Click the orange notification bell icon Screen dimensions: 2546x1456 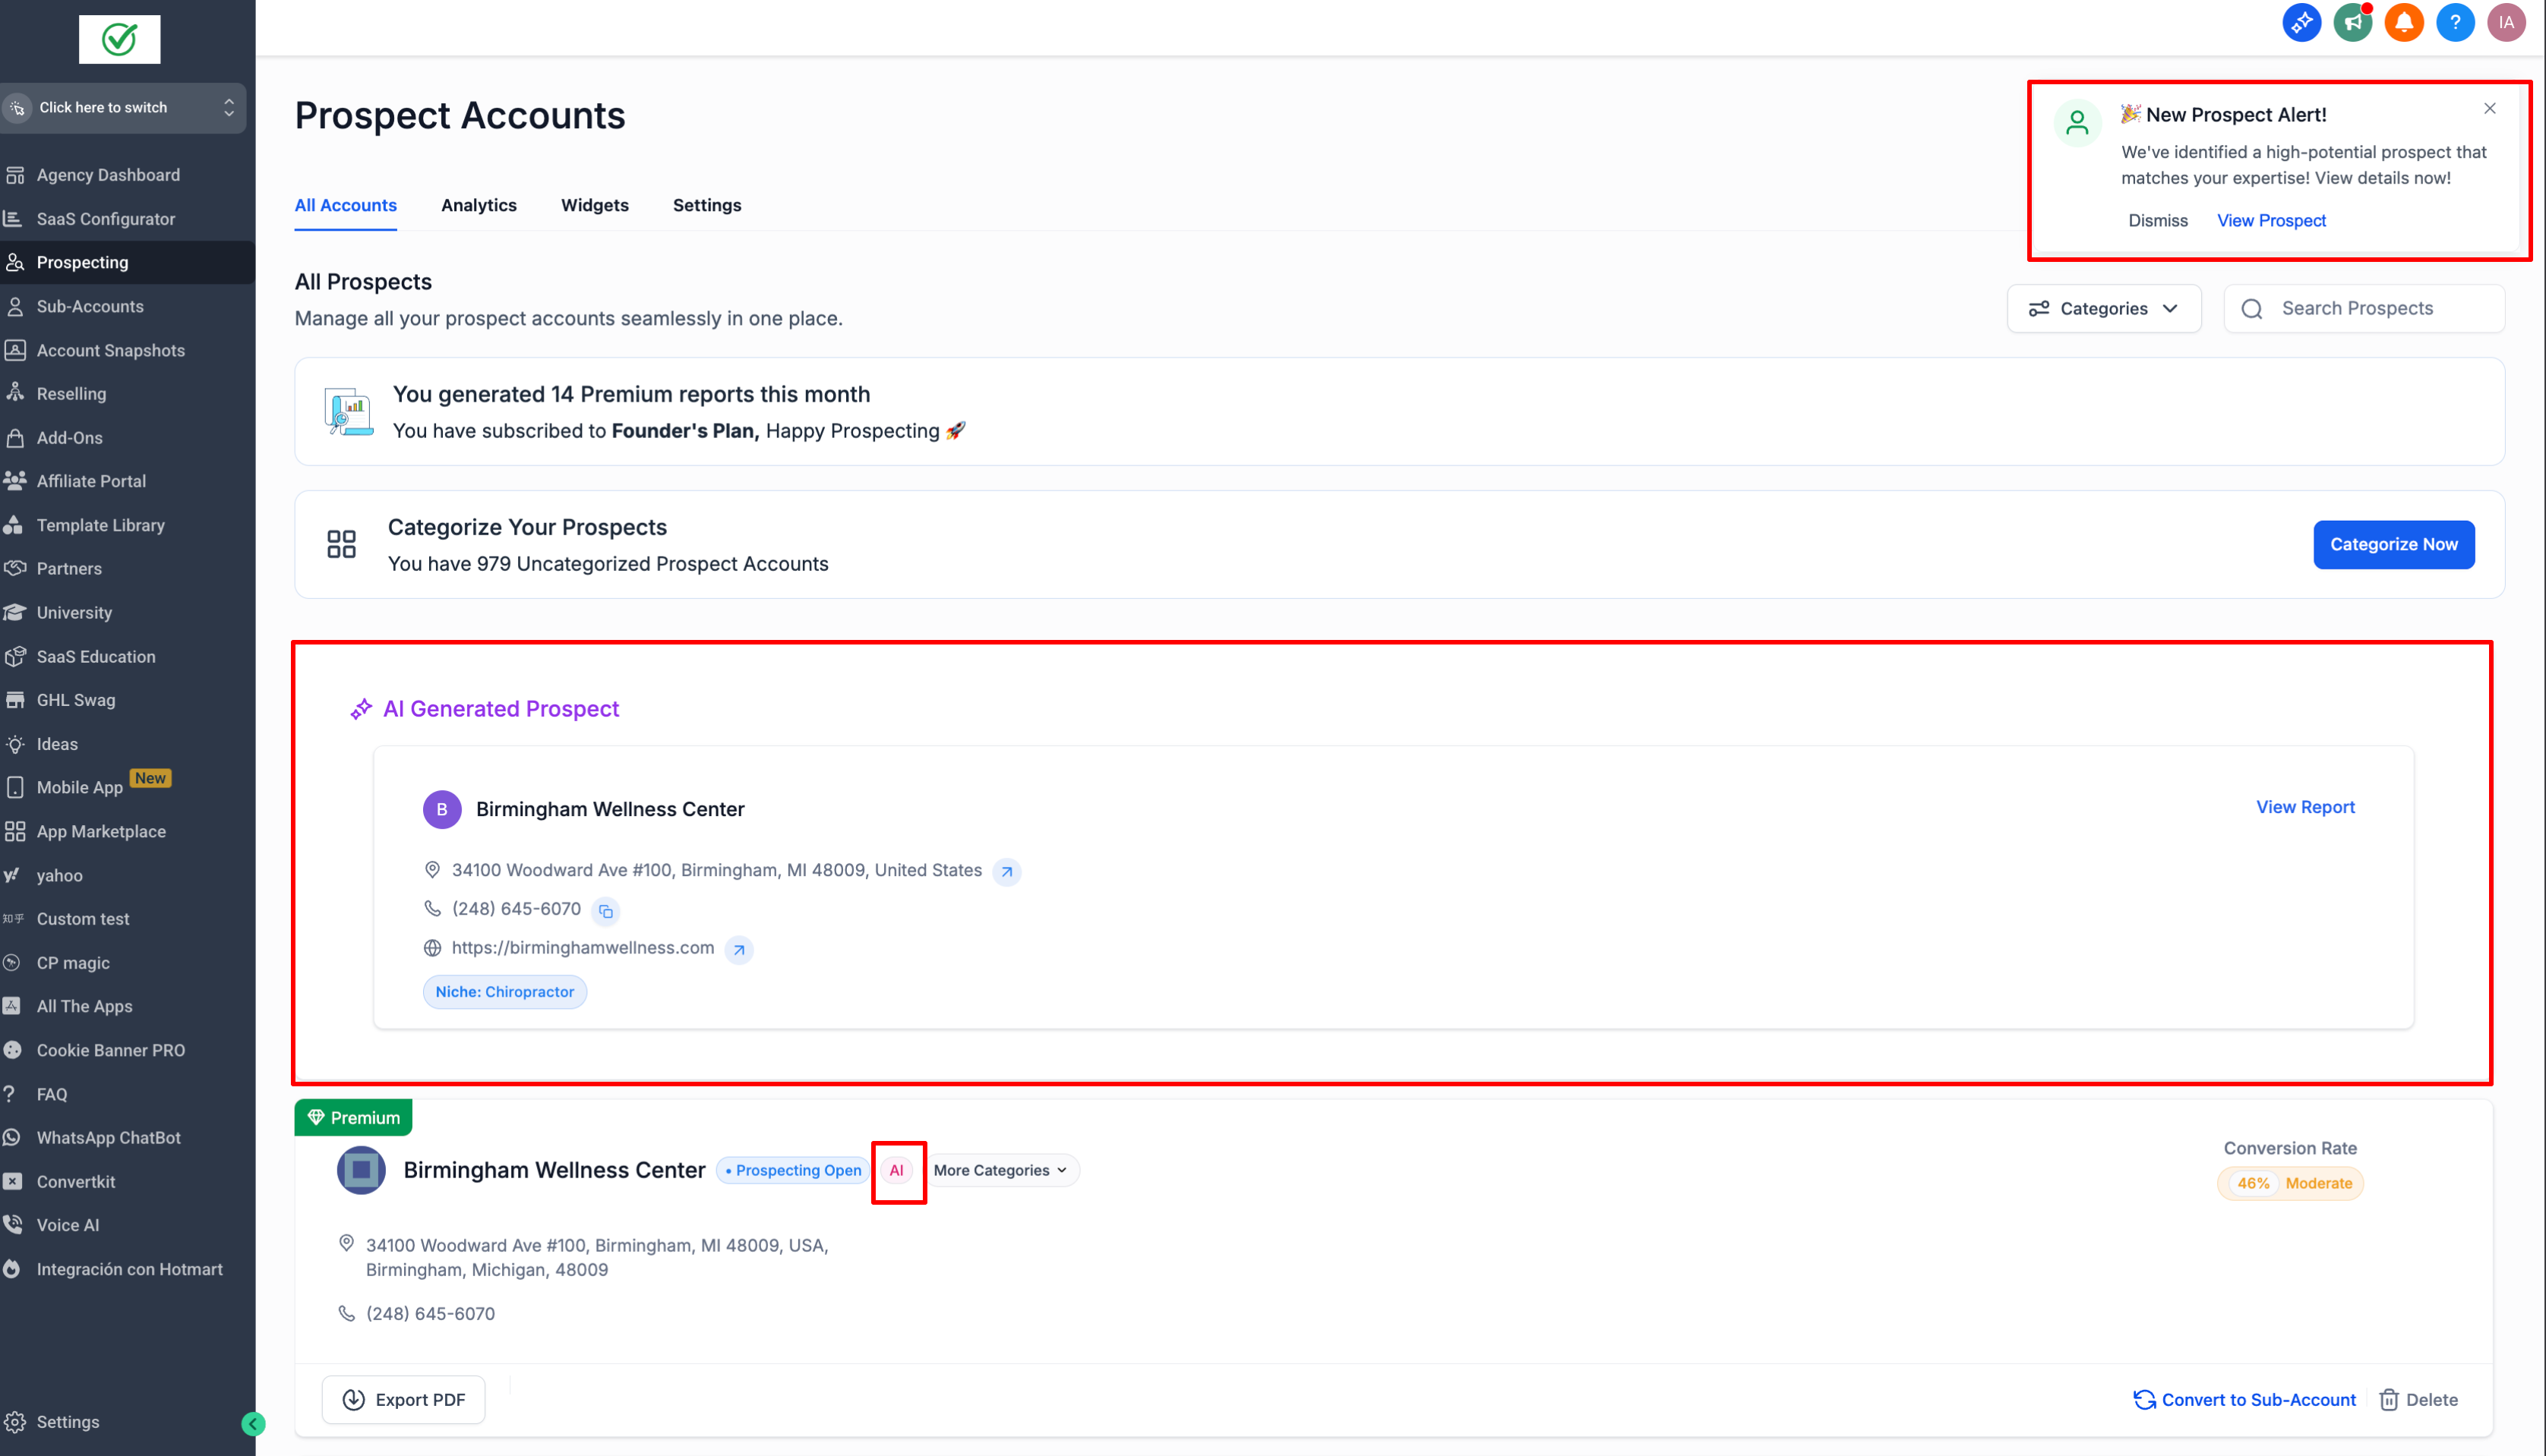click(x=2403, y=23)
